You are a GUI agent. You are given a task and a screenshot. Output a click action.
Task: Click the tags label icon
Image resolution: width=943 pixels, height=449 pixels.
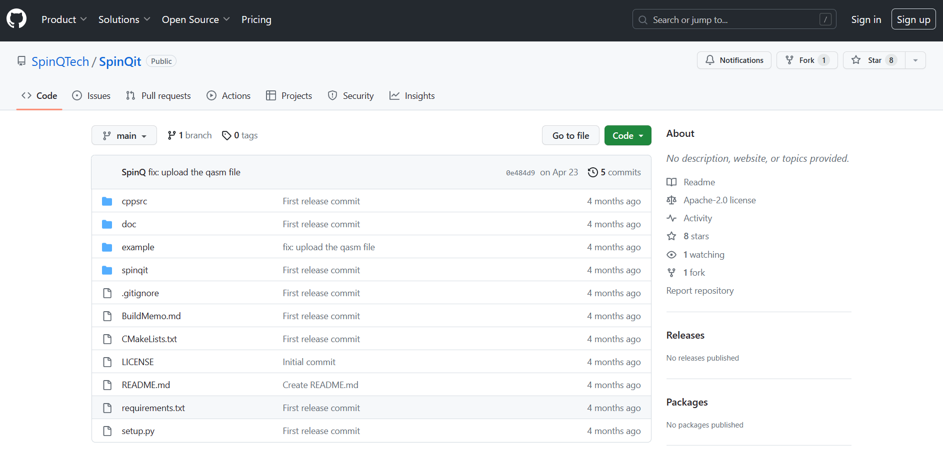click(226, 135)
